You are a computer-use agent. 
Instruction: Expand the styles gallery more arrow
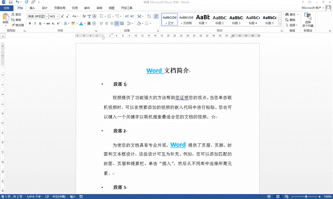click(x=279, y=23)
